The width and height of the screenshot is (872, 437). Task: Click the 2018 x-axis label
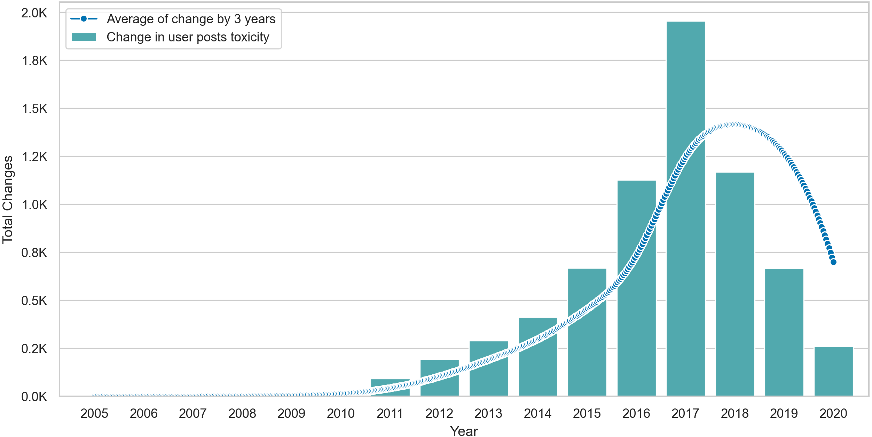735,414
